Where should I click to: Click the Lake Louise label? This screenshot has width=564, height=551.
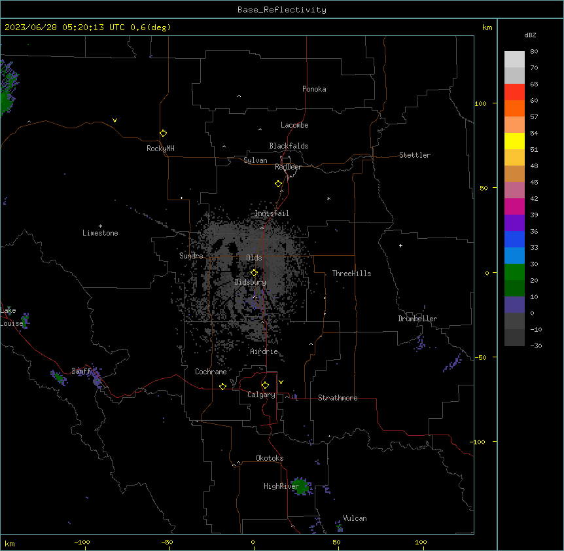pyautogui.click(x=12, y=317)
